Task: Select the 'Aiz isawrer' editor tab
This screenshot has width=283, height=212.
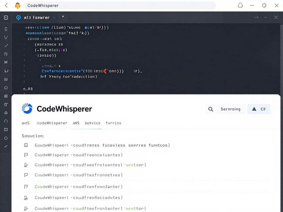Action: tap(37, 17)
